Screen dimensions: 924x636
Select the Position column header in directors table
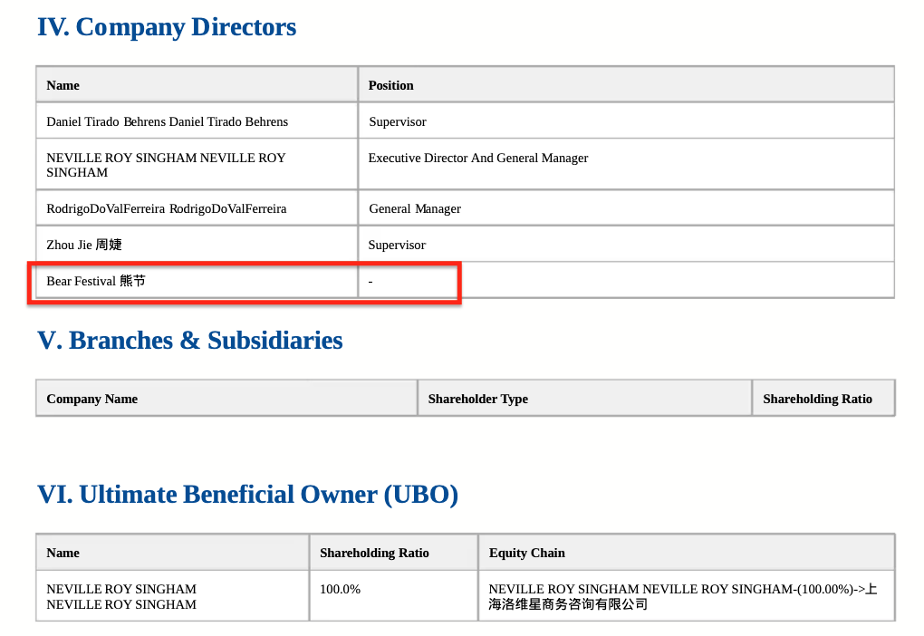tap(390, 85)
